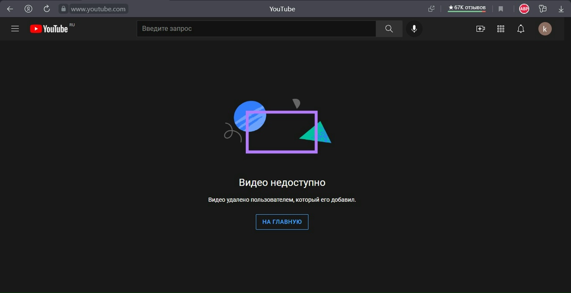View site security lock info
The width and height of the screenshot is (571, 293).
coord(63,8)
